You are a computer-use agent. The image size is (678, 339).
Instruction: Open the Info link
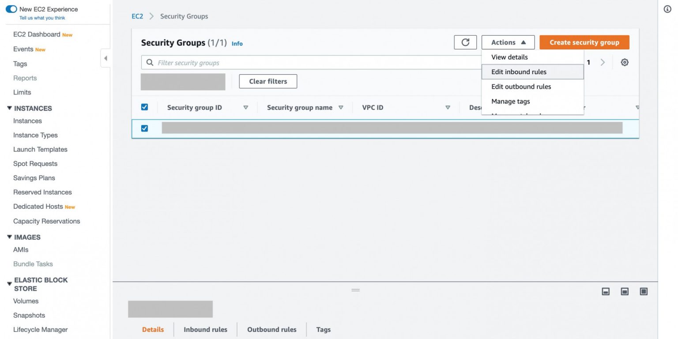237,44
